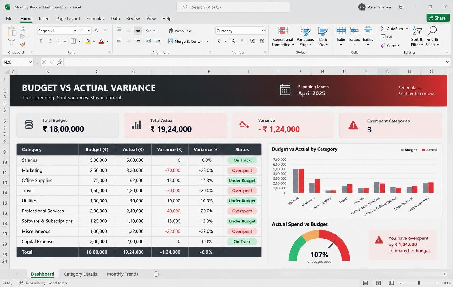
Task: Toggle Italic formatting
Action: (50, 41)
